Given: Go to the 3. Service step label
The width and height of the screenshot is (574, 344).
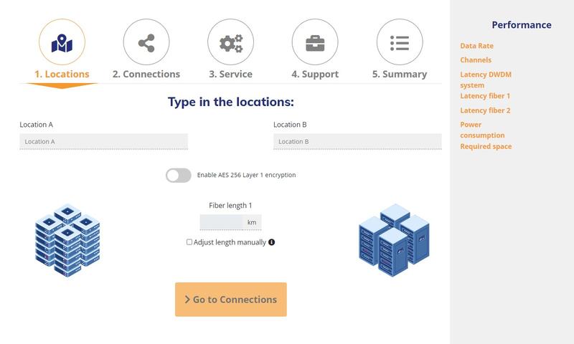Looking at the screenshot, I should click(230, 75).
